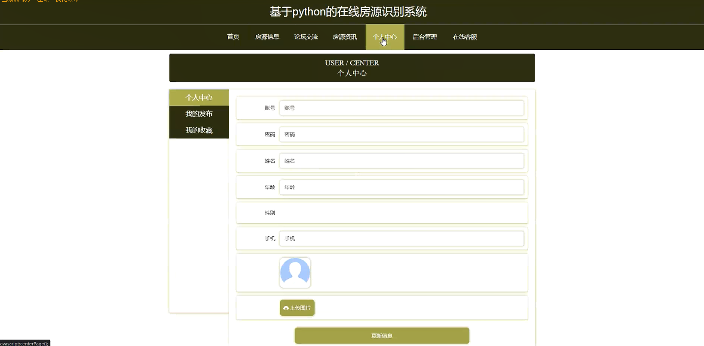Submit with the 更新信息 button
This screenshot has width=704, height=346.
tap(382, 336)
